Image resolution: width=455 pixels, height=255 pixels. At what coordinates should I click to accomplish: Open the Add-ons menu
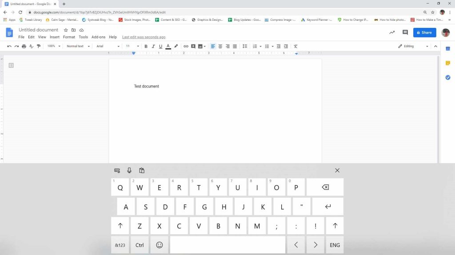[x=98, y=37]
